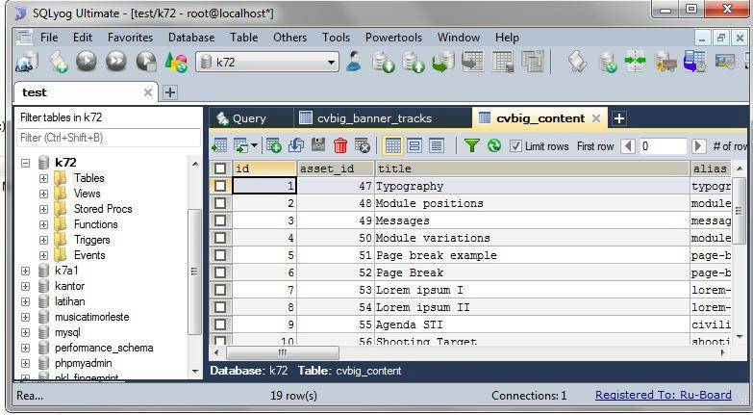Refresh table data with green arrows icon
This screenshot has width=753, height=415.
(x=494, y=145)
